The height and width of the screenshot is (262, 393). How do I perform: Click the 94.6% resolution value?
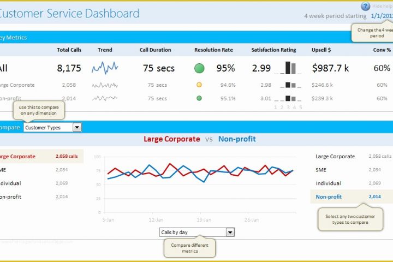[x=228, y=85]
